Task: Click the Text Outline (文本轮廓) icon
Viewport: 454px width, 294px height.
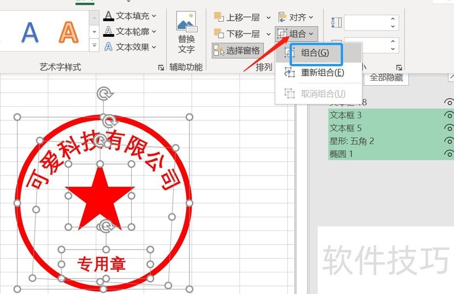Action: point(108,31)
